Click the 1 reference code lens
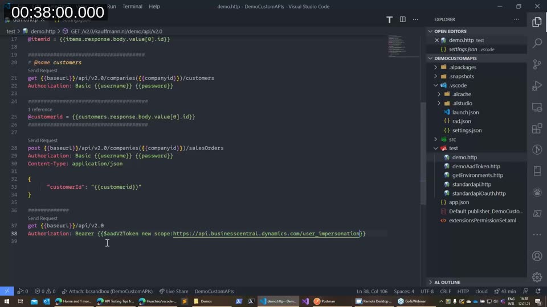The width and height of the screenshot is (547, 307). click(40, 110)
